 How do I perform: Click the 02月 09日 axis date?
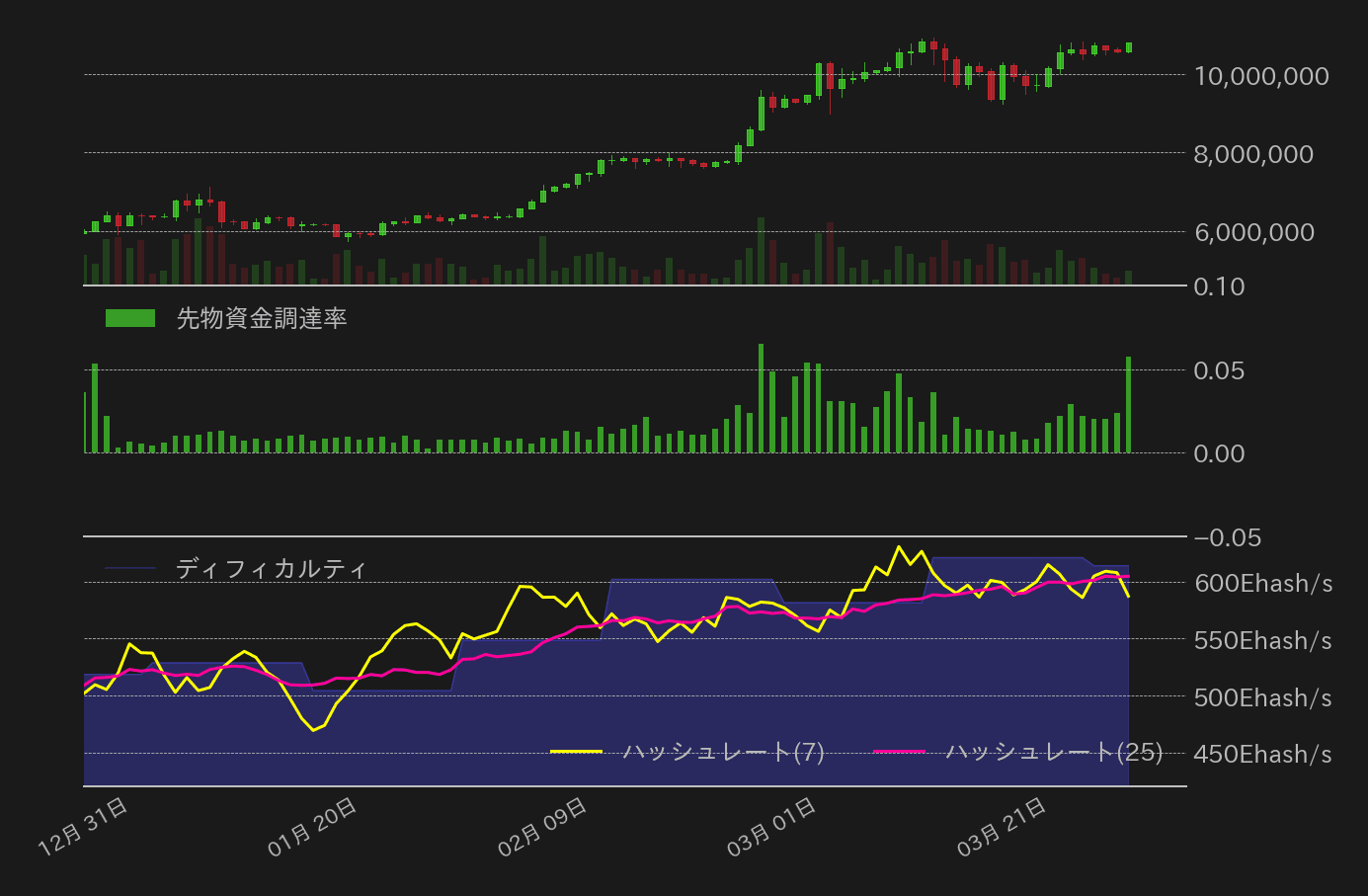(543, 827)
